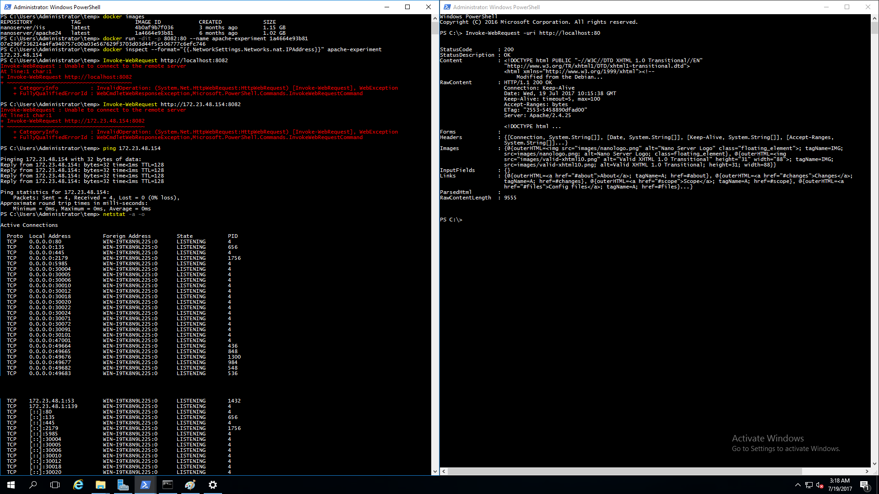The width and height of the screenshot is (879, 494).
Task: Click the 'docker images' command text
Action: 124,16
